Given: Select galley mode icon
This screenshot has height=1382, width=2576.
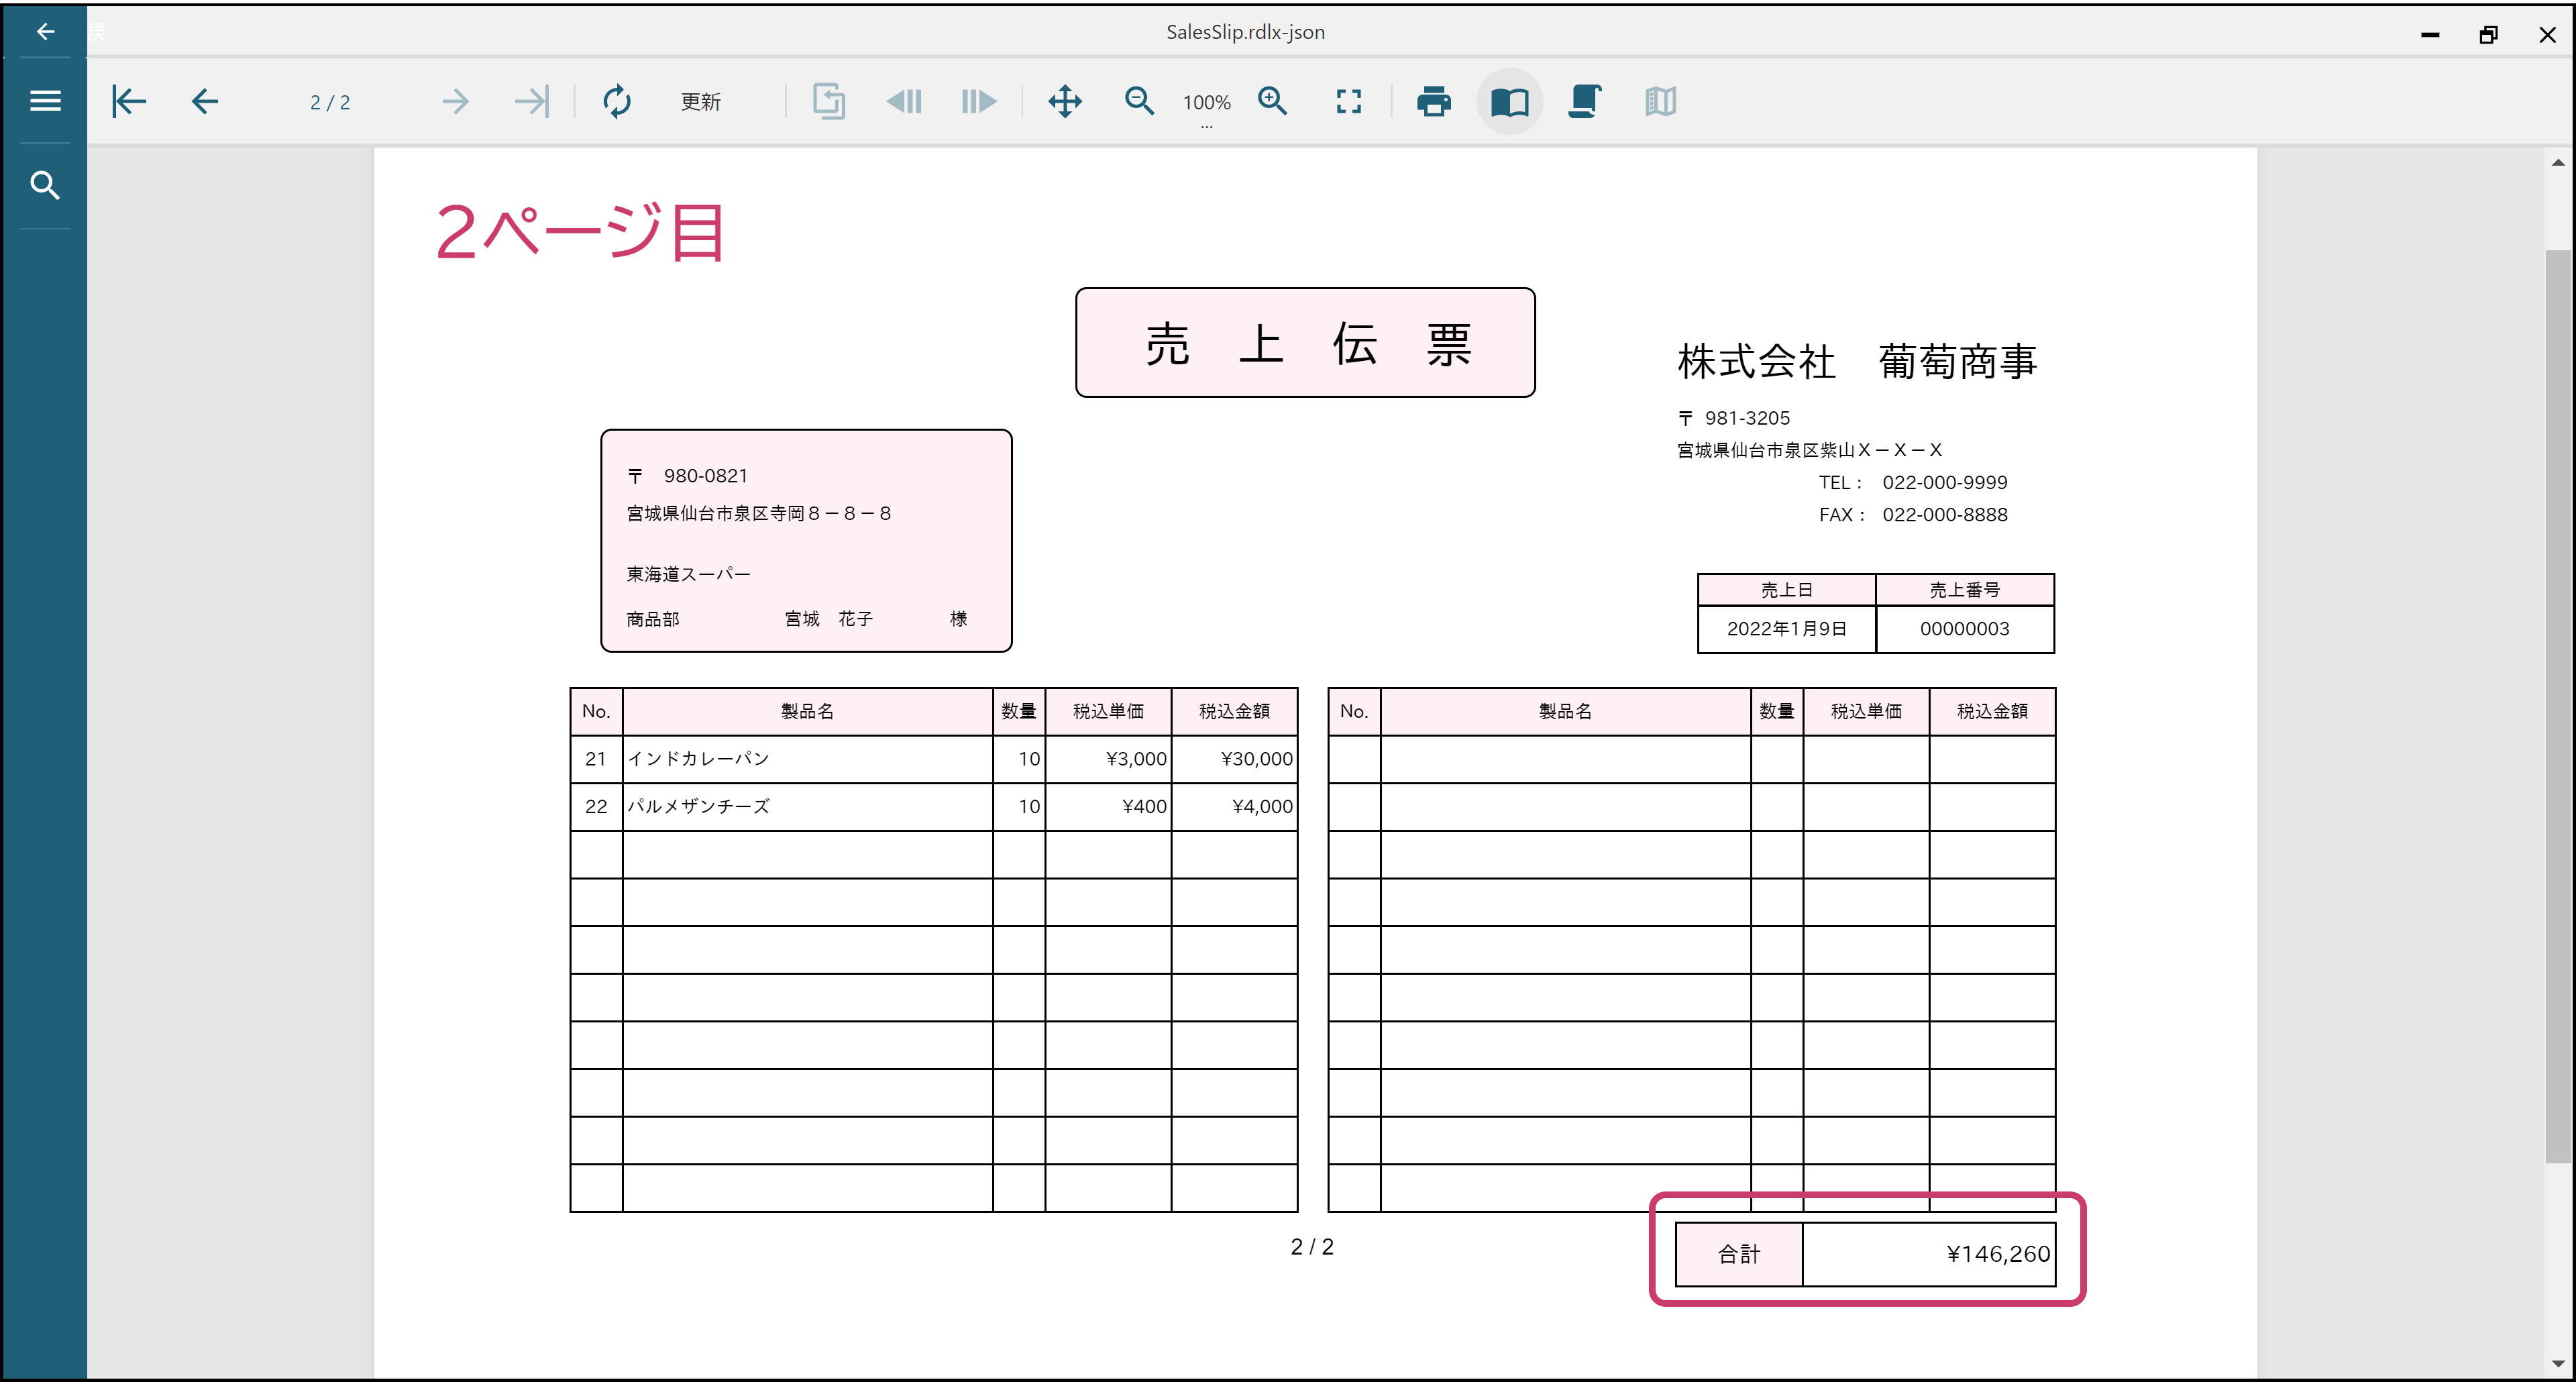Looking at the screenshot, I should [x=1660, y=101].
